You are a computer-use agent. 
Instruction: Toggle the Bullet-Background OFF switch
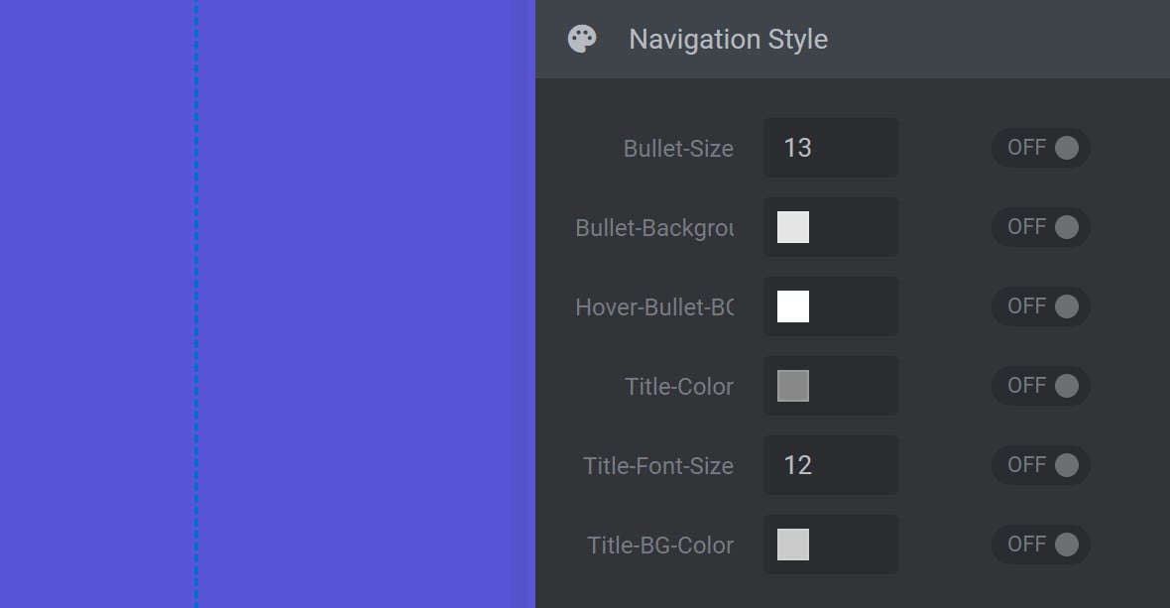click(x=1040, y=227)
